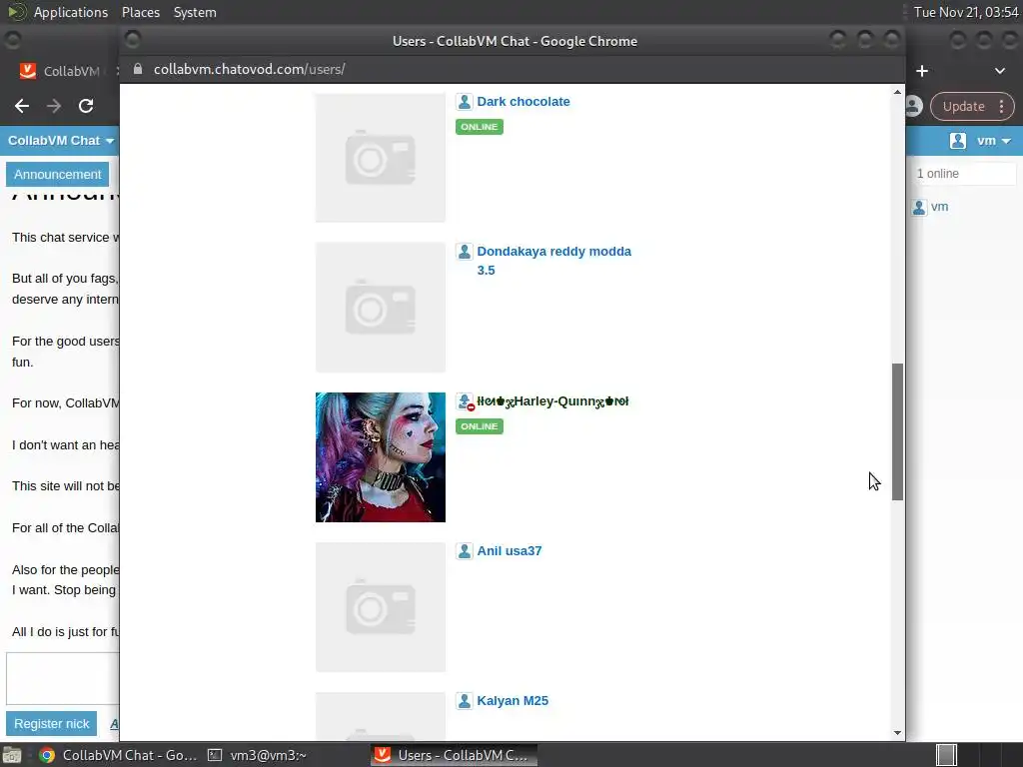Open Dondakaya reddy modda's placeholder avatar
The image size is (1023, 767).
[x=381, y=308]
